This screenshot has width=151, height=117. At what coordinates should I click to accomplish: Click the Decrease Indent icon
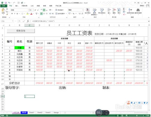coord(50,13)
